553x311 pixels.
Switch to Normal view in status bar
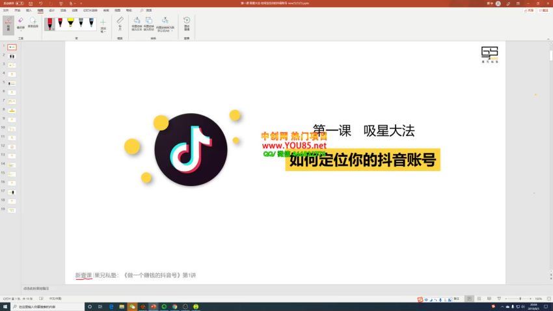[x=469, y=299]
